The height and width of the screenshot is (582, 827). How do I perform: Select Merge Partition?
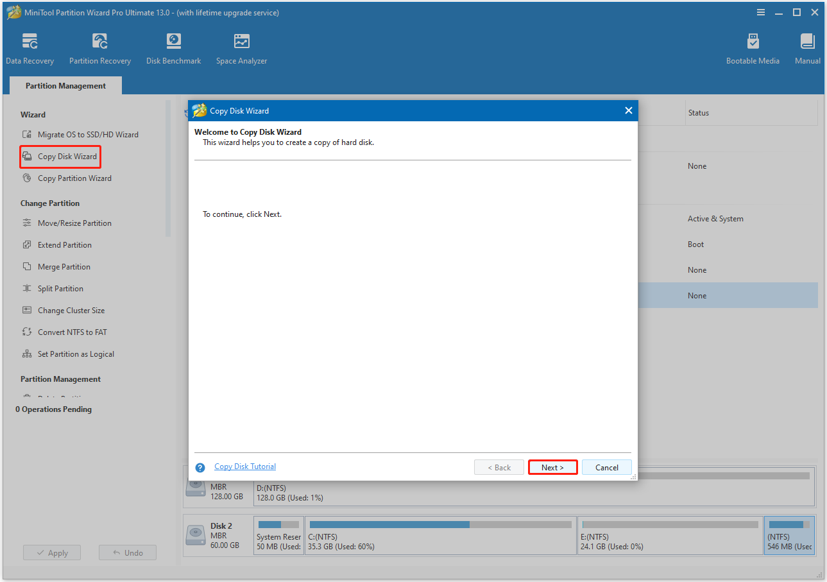click(64, 266)
